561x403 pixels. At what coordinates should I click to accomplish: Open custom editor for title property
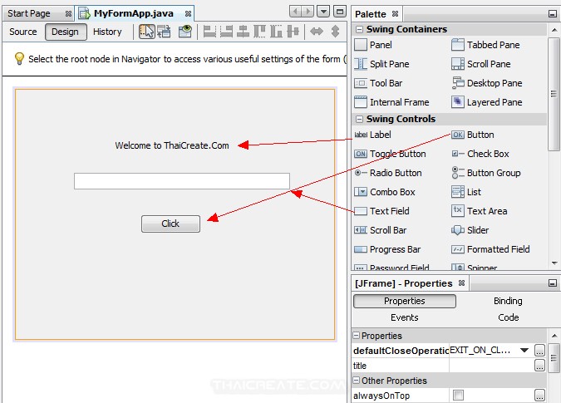click(x=539, y=366)
